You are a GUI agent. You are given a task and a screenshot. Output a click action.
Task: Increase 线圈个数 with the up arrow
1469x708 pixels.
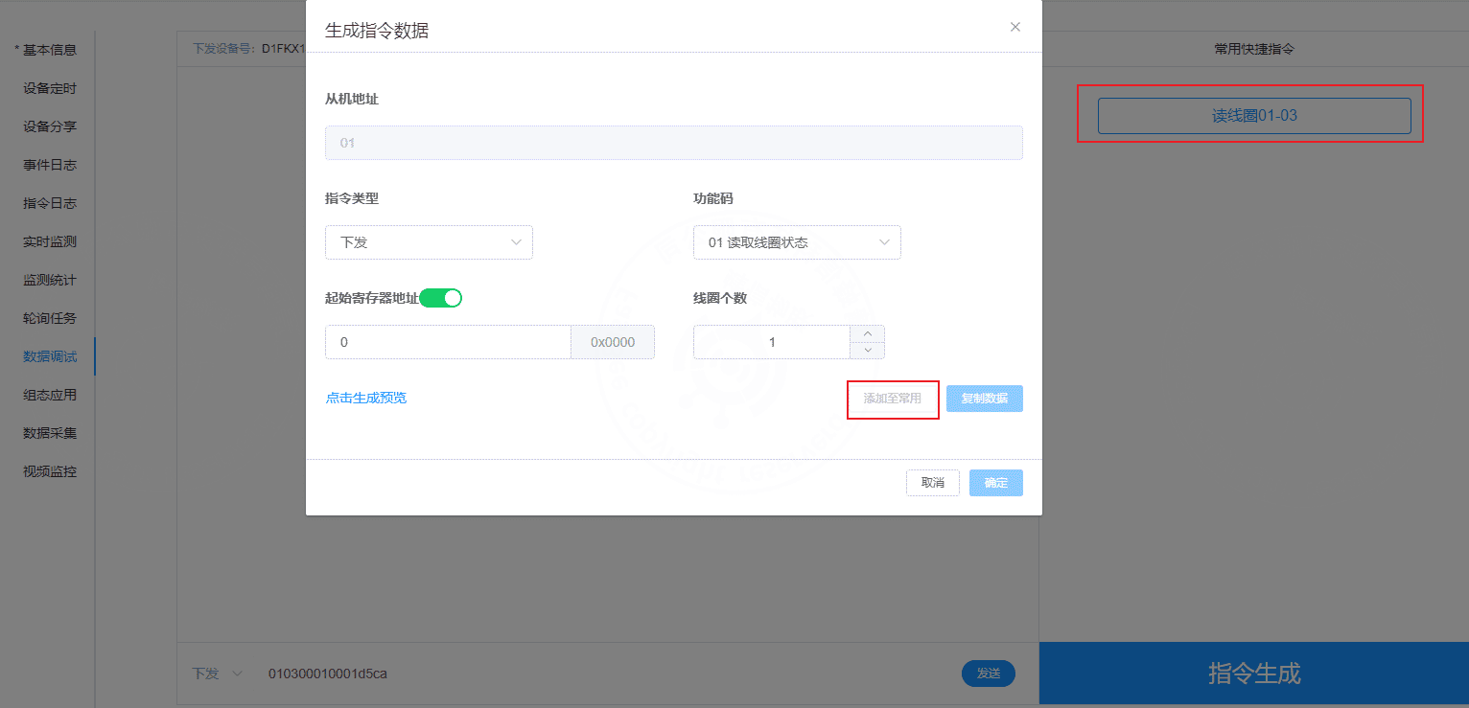[x=867, y=333]
